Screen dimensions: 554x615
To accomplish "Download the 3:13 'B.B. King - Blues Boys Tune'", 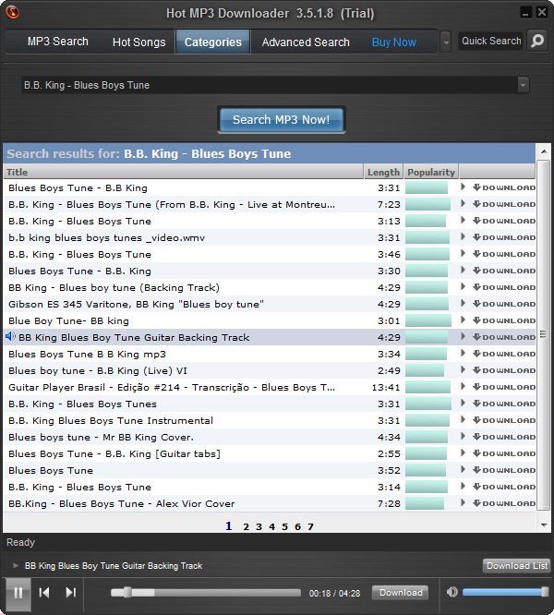I will [x=504, y=221].
